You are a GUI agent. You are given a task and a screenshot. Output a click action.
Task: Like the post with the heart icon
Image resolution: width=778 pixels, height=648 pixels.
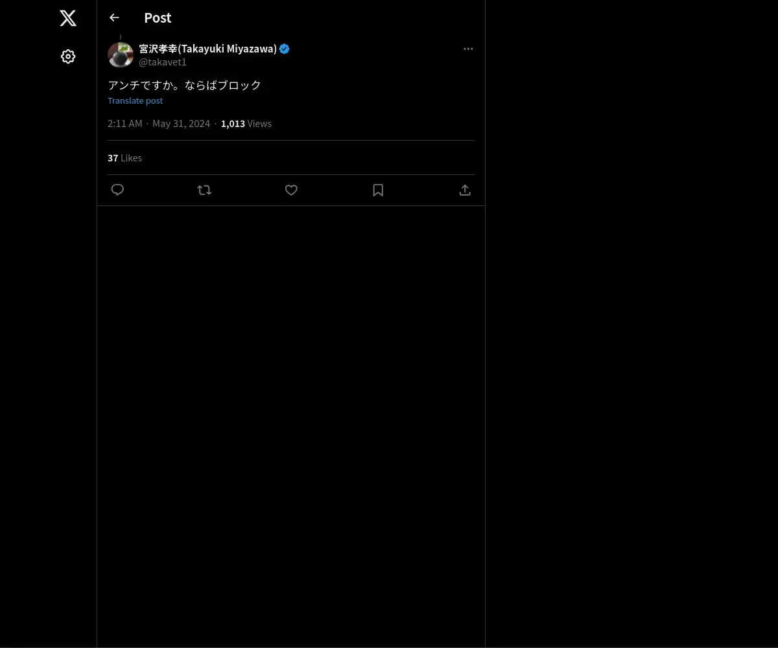[291, 190]
